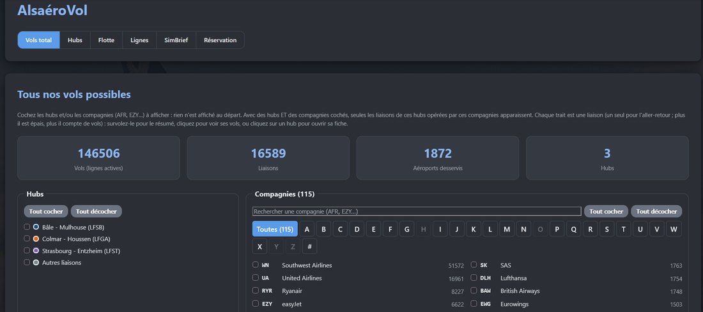
Task: Select the Toutes (115) filter
Action: click(x=275, y=229)
